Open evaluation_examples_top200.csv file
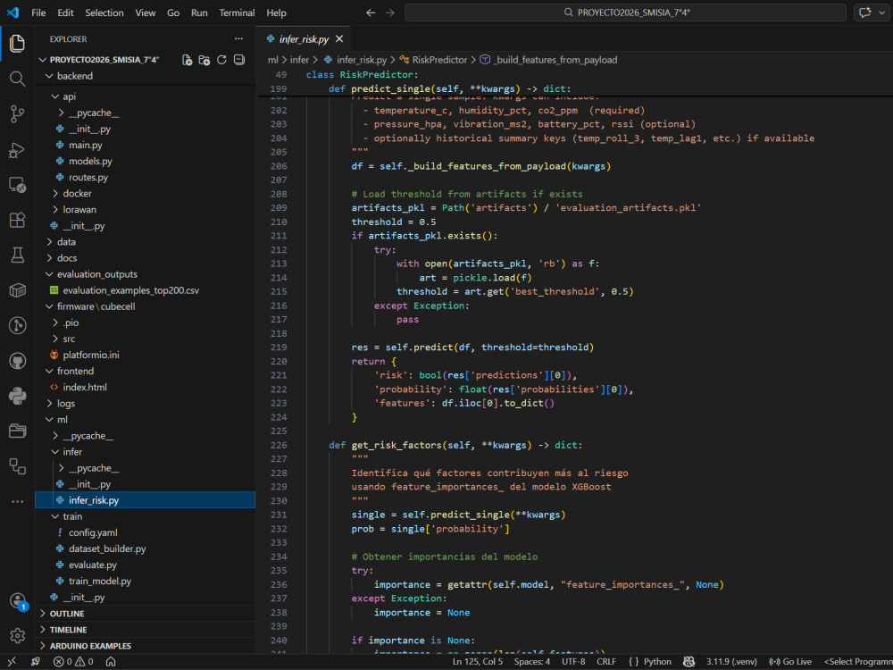This screenshot has width=893, height=670. click(131, 290)
